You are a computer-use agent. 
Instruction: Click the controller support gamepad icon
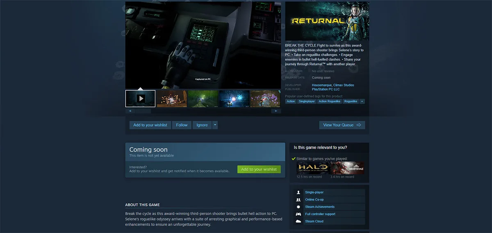pos(298,214)
